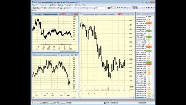This screenshot has width=186, height=105.
Task: Click the connection address 78.41.197.17:15000
Action: 112,103
